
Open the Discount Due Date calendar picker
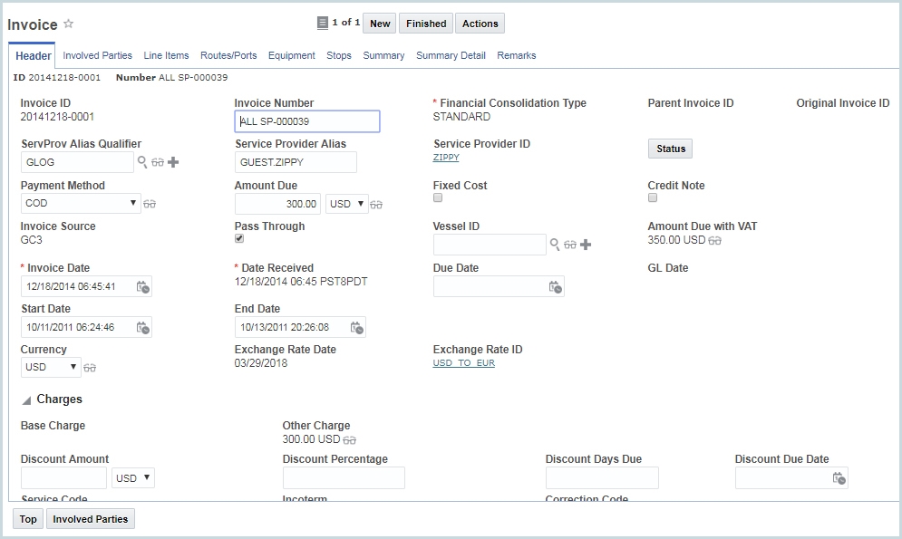[839, 478]
